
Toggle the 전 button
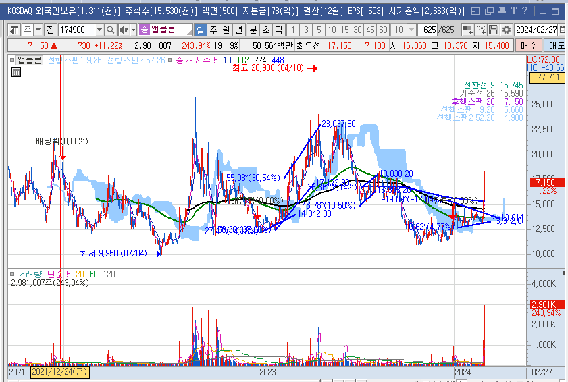click(x=51, y=30)
